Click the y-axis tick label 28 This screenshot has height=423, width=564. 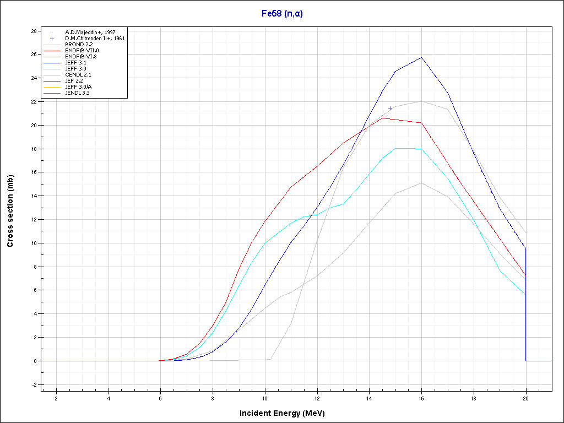coord(34,31)
